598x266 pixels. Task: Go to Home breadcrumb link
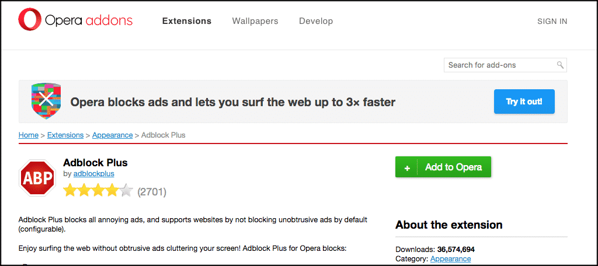pyautogui.click(x=29, y=135)
